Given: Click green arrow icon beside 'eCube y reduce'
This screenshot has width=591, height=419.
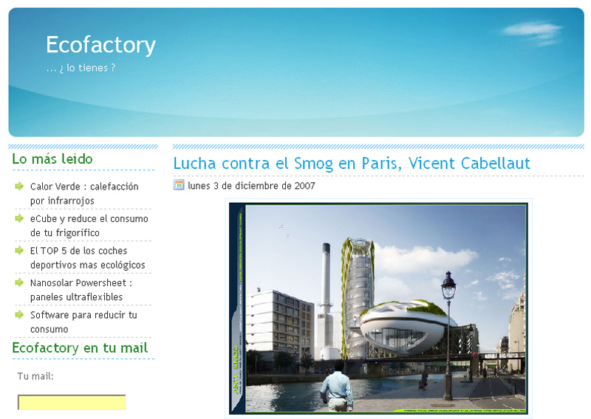Looking at the screenshot, I should (x=19, y=218).
